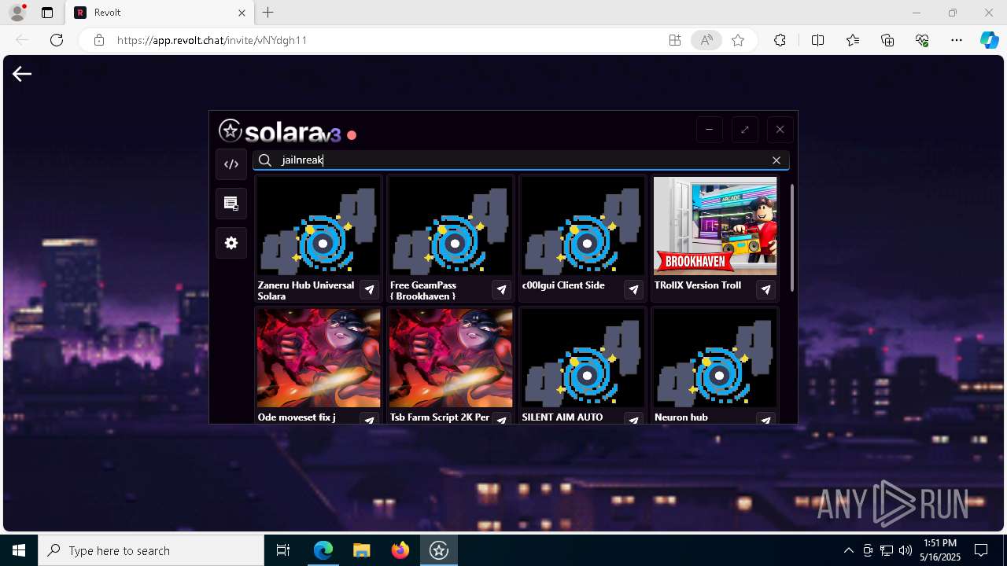The height and width of the screenshot is (566, 1007).
Task: Minimize the Solara window
Action: point(709,130)
